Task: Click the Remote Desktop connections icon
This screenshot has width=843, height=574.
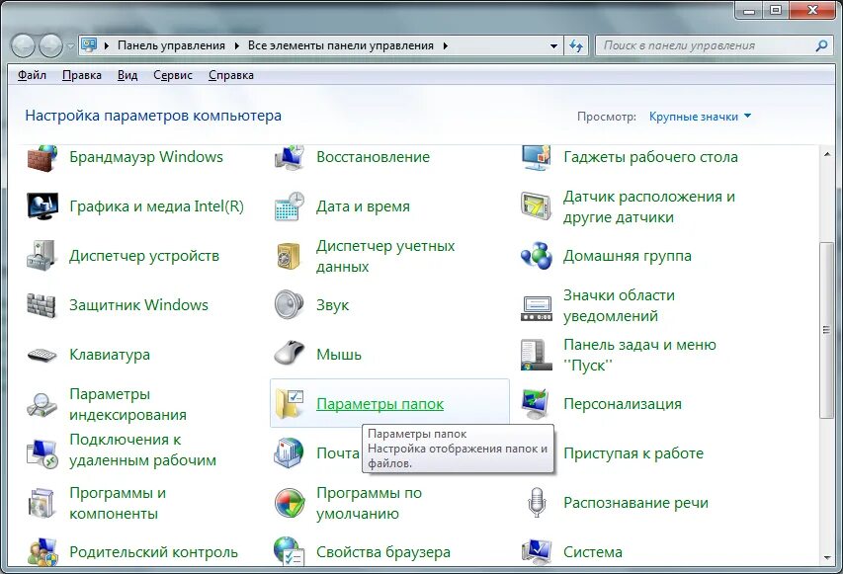Action: [x=42, y=453]
